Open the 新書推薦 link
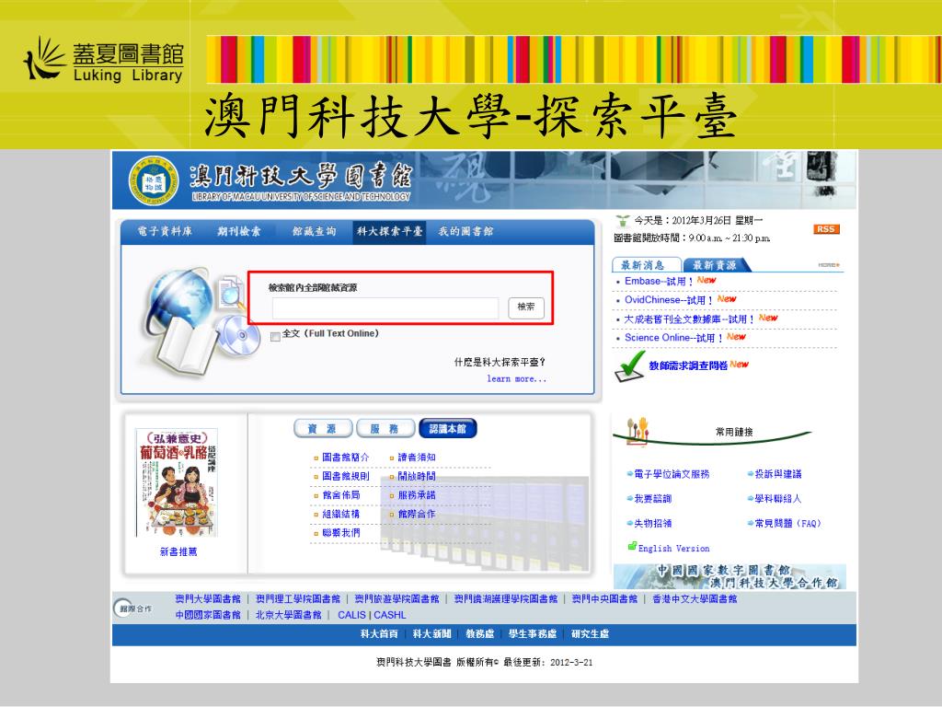Viewport: 942px width, 707px height. [178, 552]
